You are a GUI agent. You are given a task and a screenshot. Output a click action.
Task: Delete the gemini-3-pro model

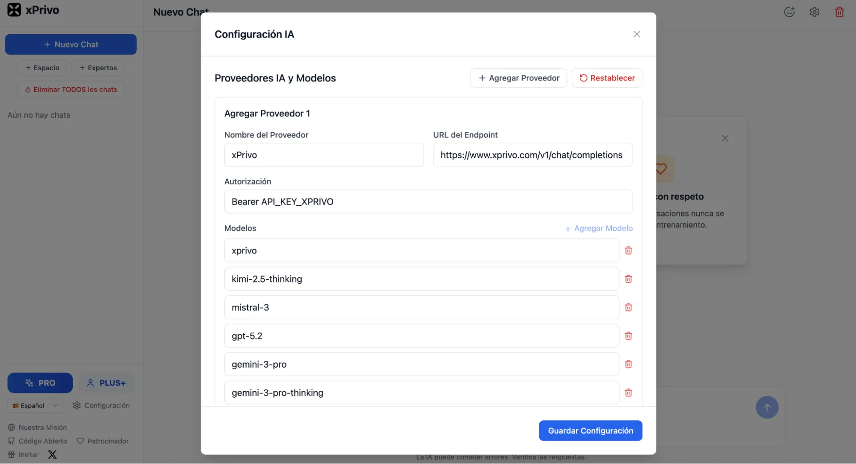tap(628, 364)
